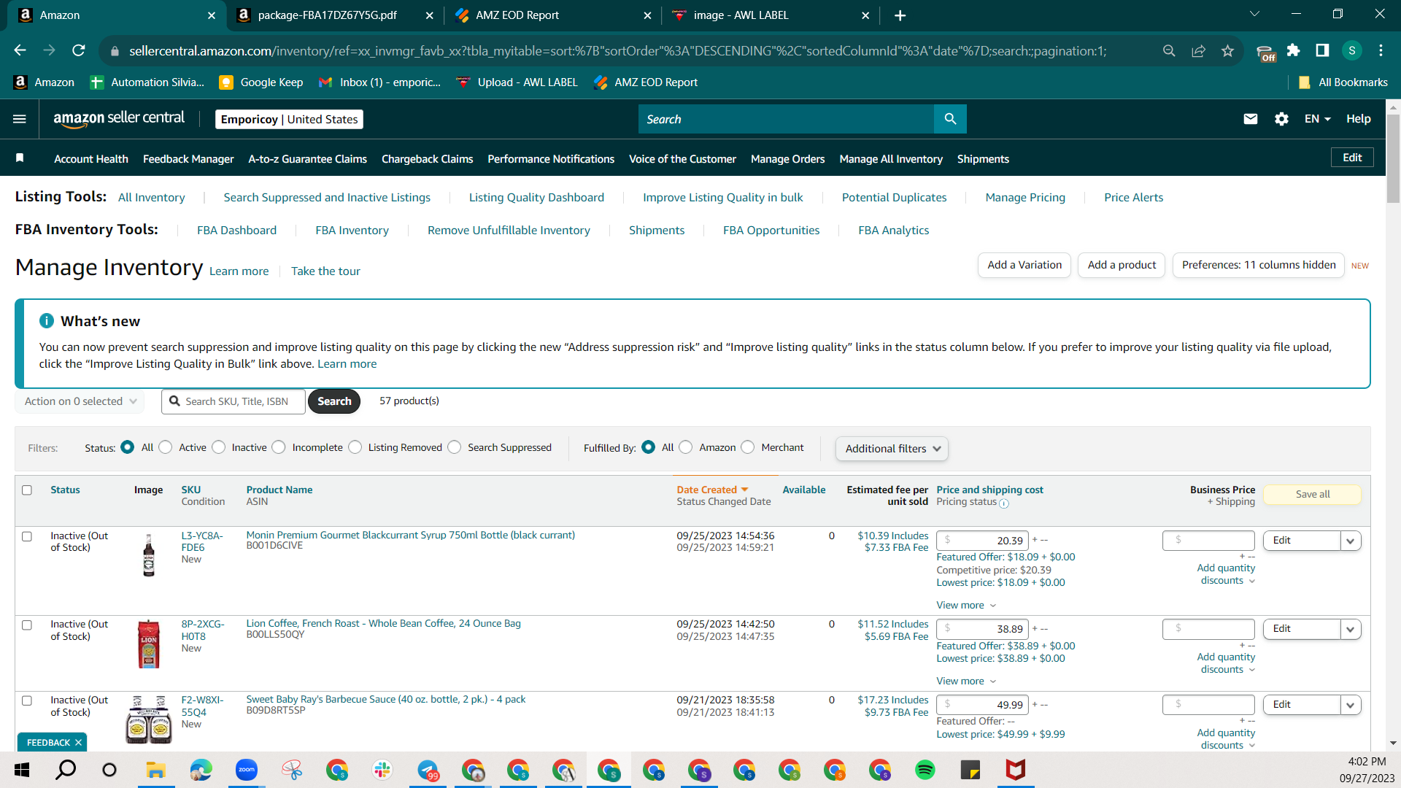1401x788 pixels.
Task: Tick the select-all checkbox in the table header
Action: [27, 490]
